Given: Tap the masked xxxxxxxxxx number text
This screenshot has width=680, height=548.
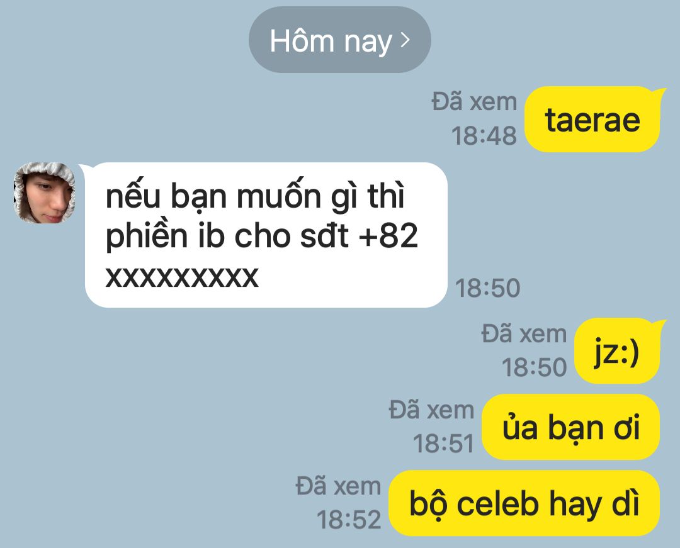Looking at the screenshot, I should (x=182, y=277).
